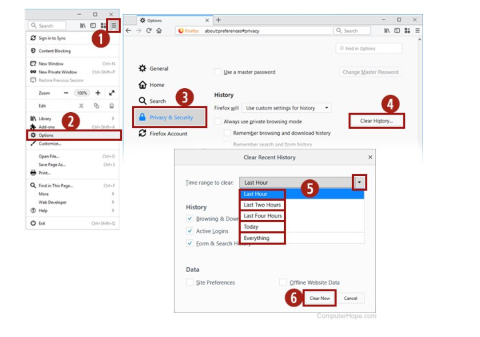Open the hamburger menu icon
The width and height of the screenshot is (480, 337).
point(114,26)
